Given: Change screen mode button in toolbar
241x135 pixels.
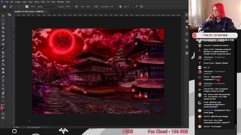Looking at the screenshot, I should coord(3,118).
